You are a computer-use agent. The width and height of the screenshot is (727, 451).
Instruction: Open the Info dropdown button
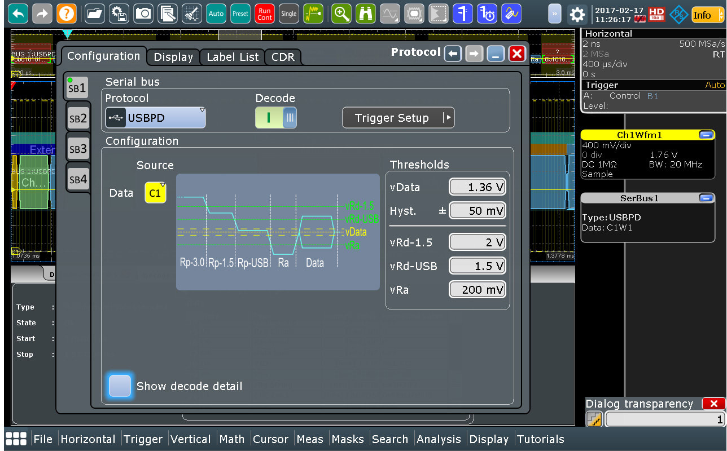coord(707,15)
